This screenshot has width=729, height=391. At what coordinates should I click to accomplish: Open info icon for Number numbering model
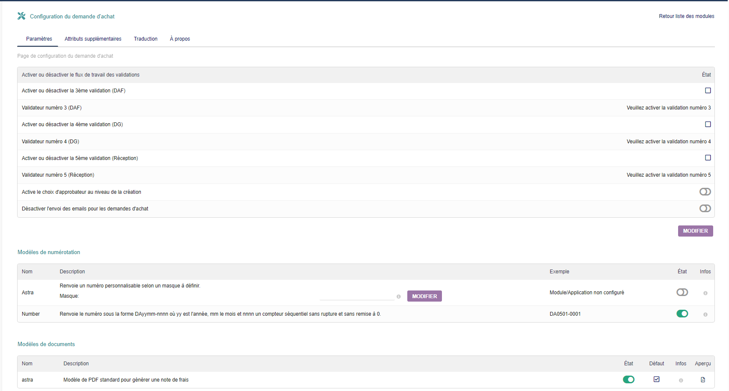(705, 314)
